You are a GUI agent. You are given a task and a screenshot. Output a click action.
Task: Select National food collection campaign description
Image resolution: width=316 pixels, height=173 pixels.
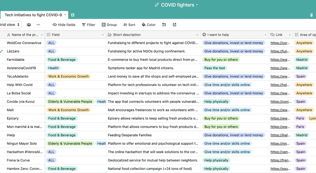[154, 169]
